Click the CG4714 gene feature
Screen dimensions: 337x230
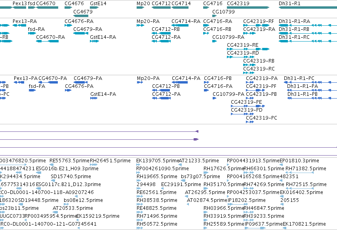tap(180, 8)
